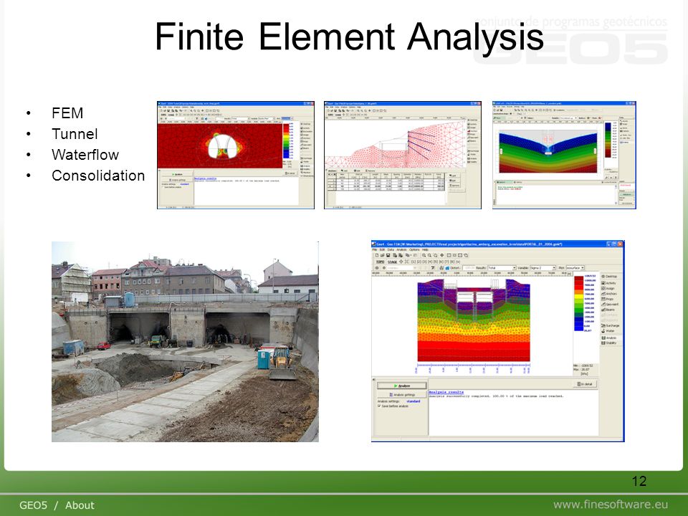Open File menu in Geo FEM window
The width and height of the screenshot is (688, 516).
coord(375,249)
